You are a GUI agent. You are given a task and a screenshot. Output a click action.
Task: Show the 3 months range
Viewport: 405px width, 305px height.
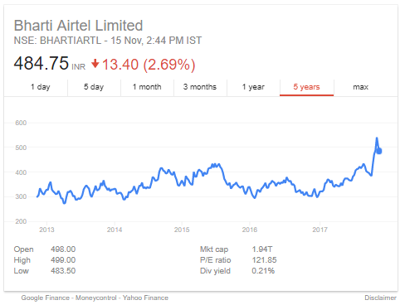[200, 87]
